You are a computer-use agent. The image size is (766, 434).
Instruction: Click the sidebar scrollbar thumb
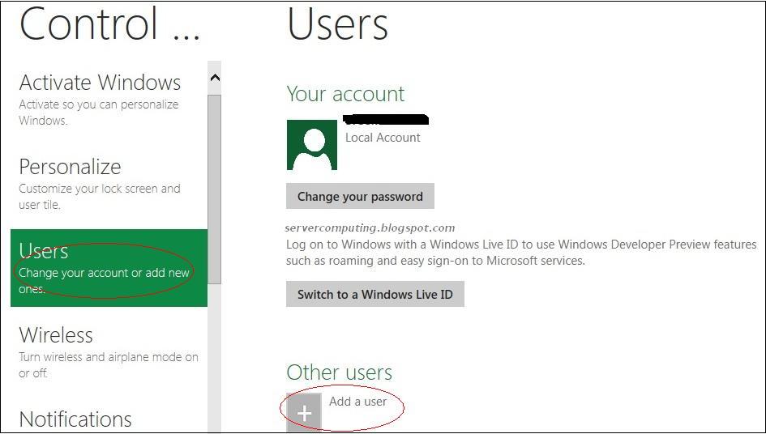coord(214,186)
